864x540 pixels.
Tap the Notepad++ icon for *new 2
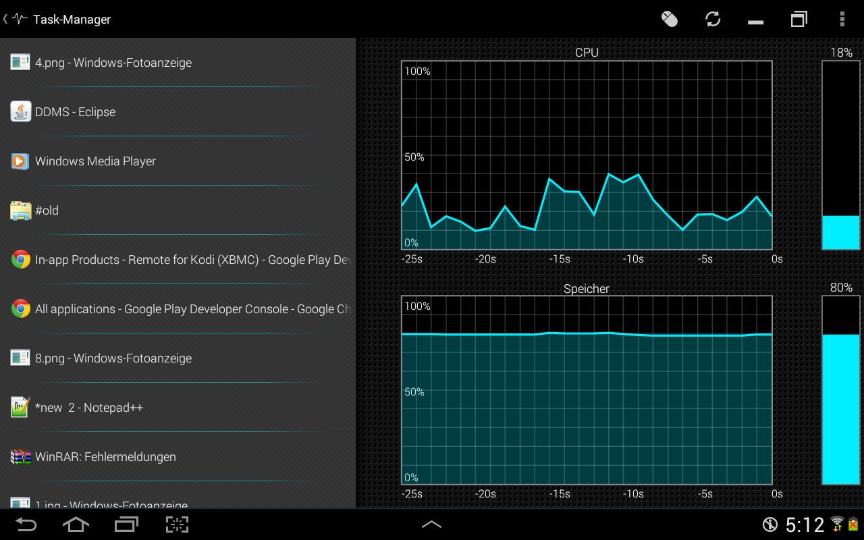click(x=20, y=407)
